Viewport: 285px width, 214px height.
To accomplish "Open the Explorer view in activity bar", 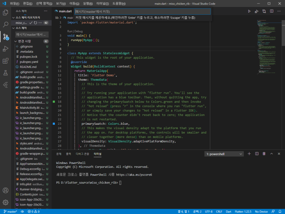I will click(6, 13).
